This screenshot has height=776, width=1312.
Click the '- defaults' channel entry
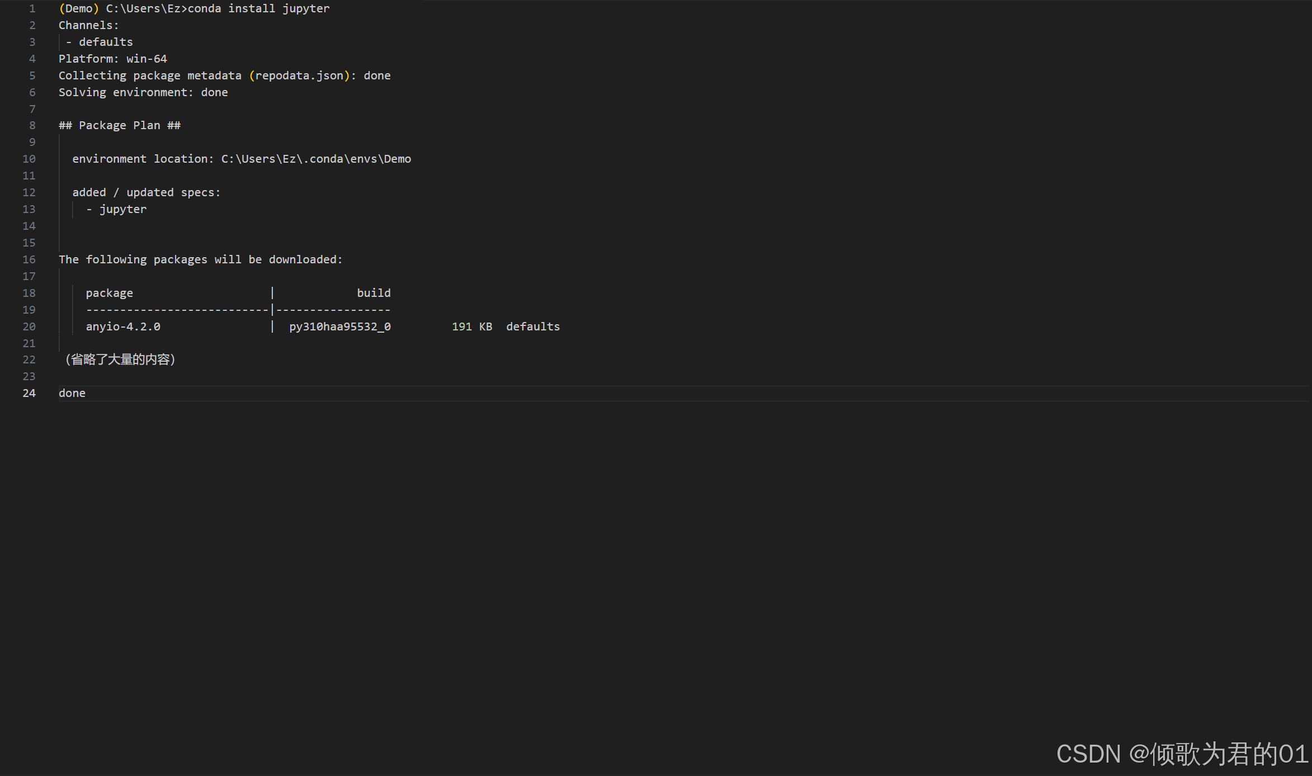point(100,42)
